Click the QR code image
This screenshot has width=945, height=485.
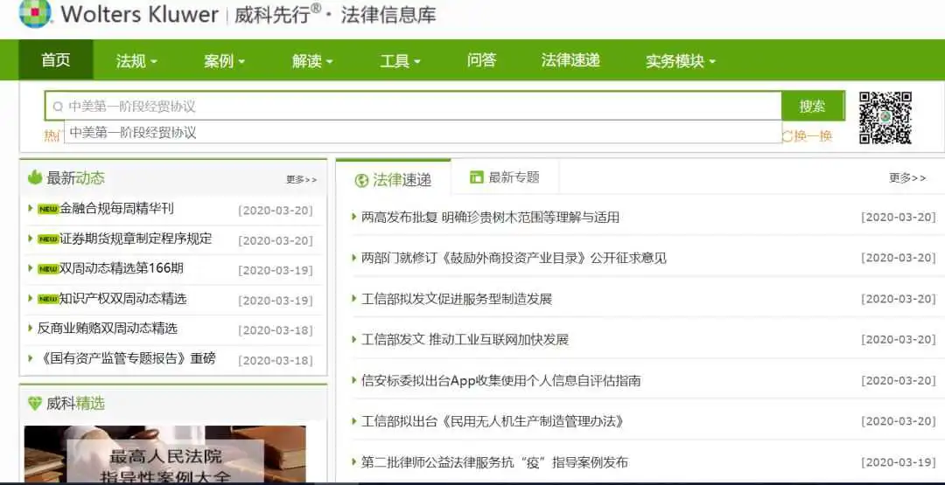click(x=885, y=117)
